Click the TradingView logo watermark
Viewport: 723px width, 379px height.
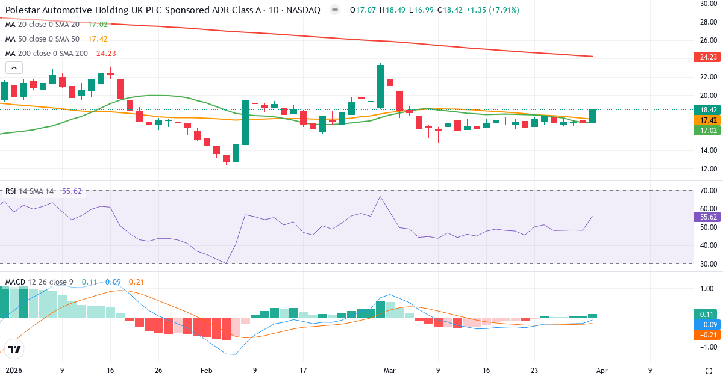pyautogui.click(x=13, y=349)
